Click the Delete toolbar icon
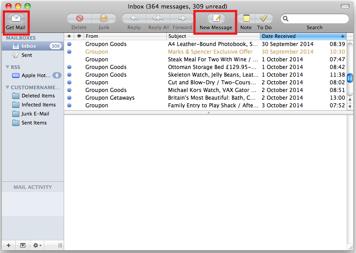Viewport: 356px width, 253px height. [x=79, y=18]
